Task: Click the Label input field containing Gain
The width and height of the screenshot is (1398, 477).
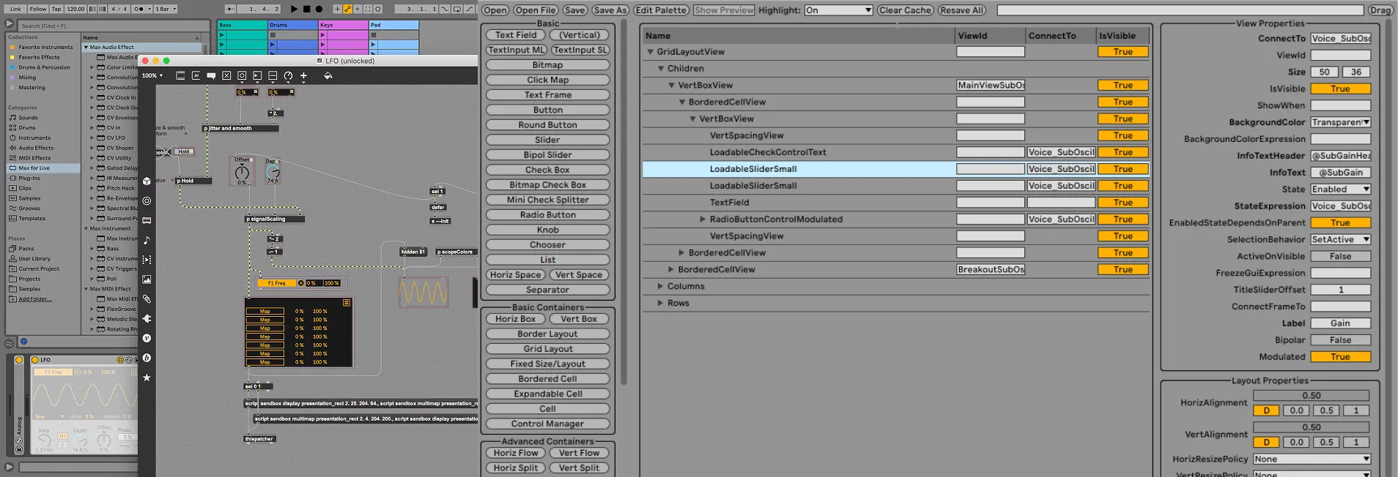Action: pos(1339,323)
